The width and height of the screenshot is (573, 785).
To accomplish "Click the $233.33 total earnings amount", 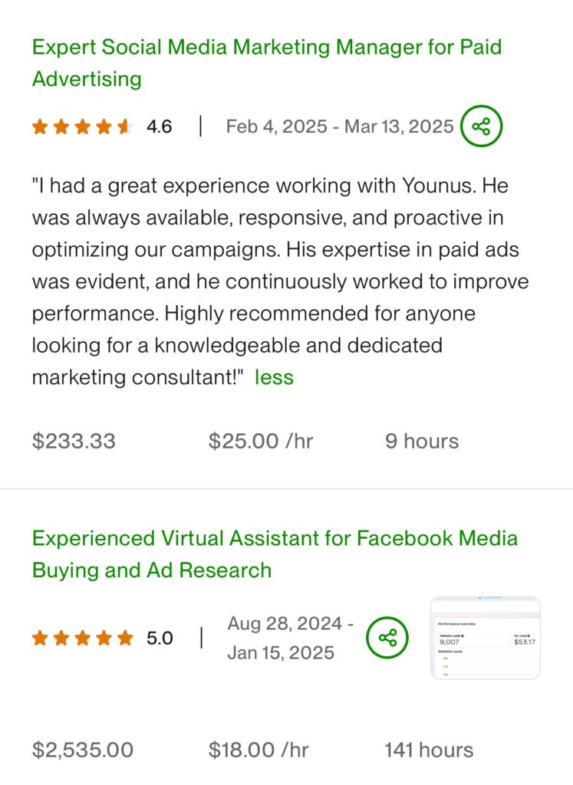I will coord(74,441).
